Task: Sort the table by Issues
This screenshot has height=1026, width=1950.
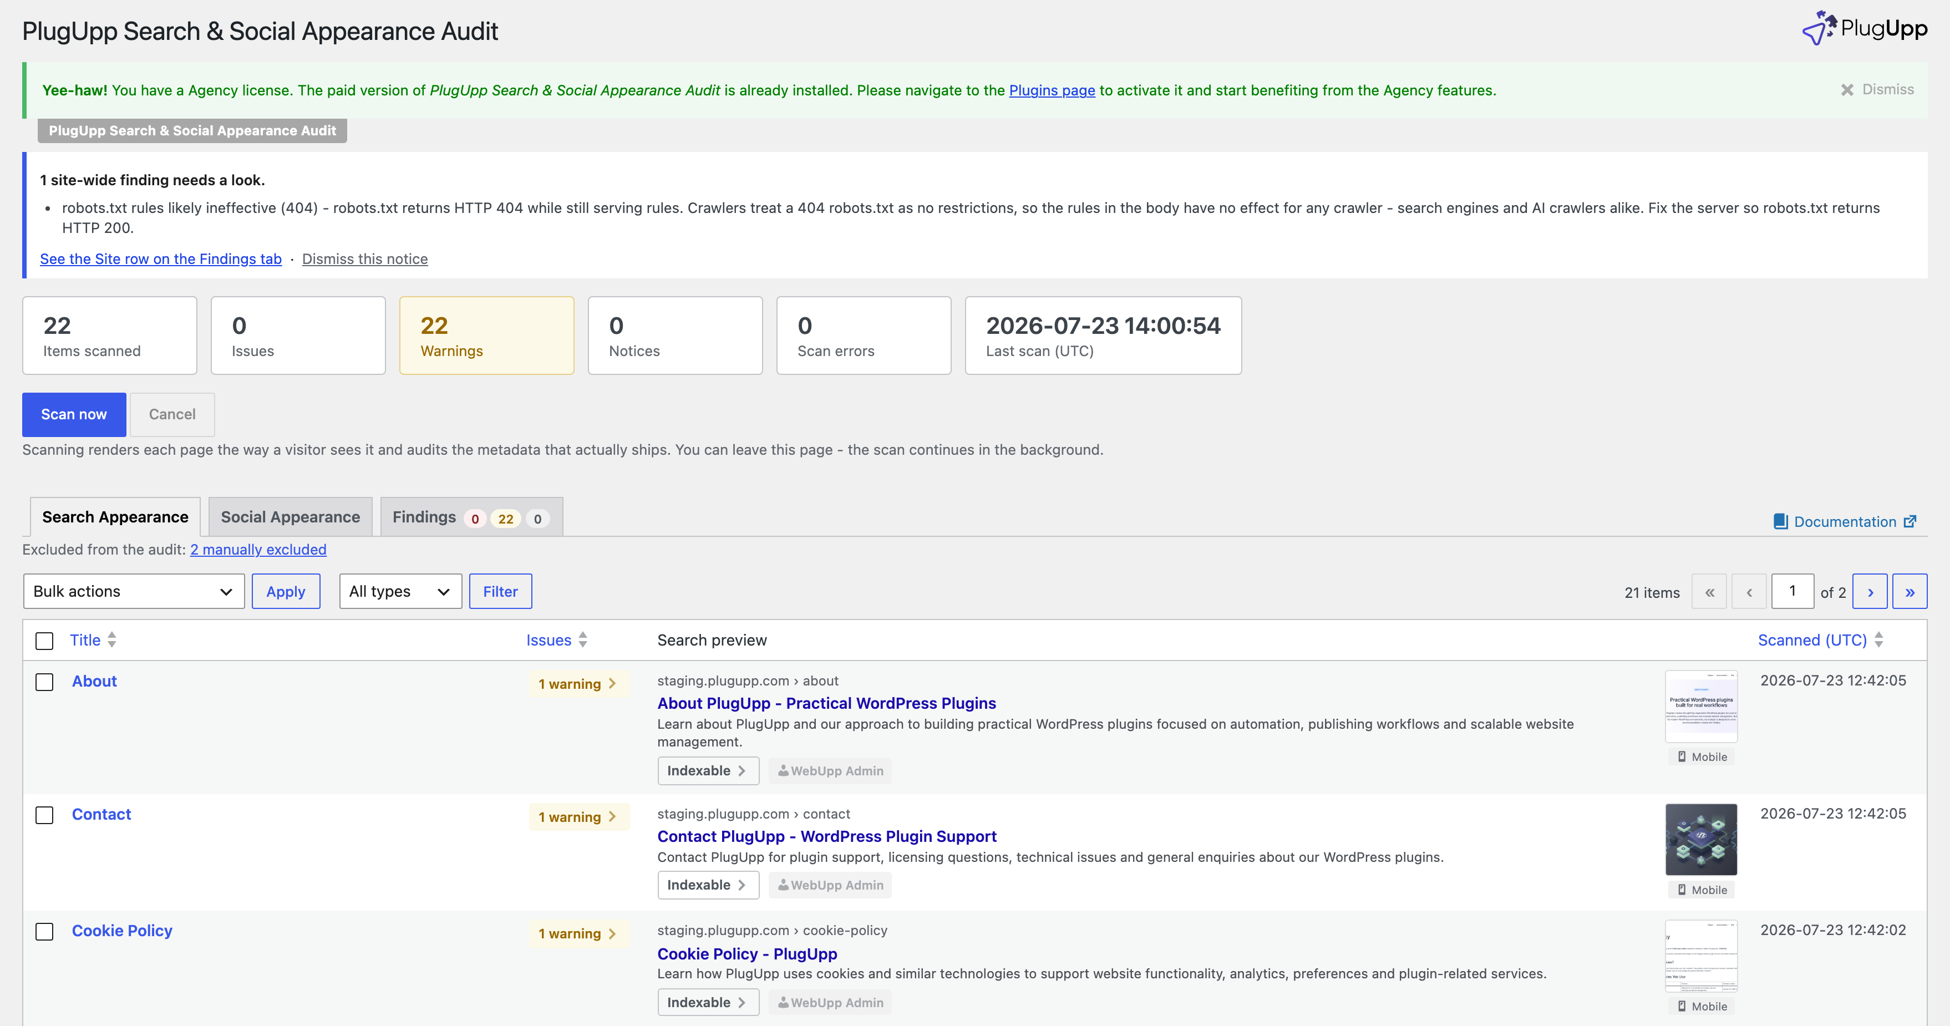Action: (549, 641)
